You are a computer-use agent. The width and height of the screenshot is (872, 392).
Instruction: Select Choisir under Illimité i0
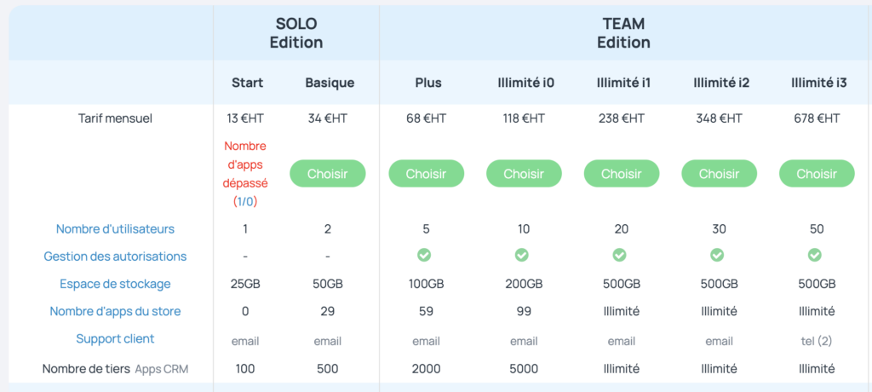(524, 173)
